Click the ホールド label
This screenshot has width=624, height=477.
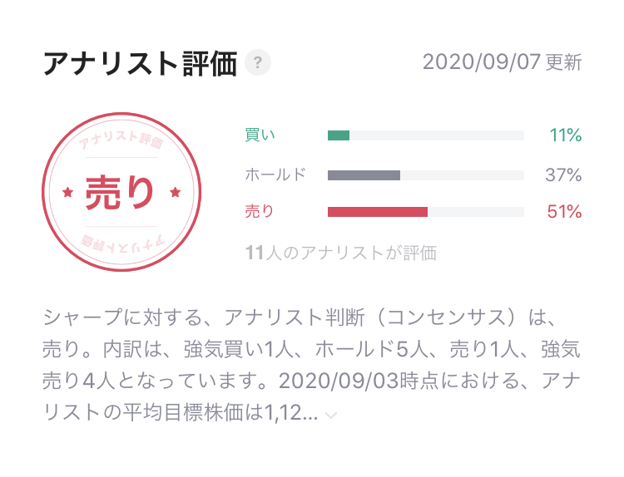275,175
